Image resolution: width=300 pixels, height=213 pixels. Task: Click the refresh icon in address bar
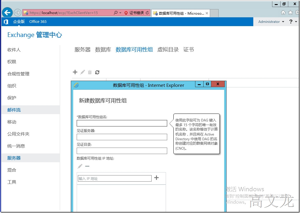147,13
